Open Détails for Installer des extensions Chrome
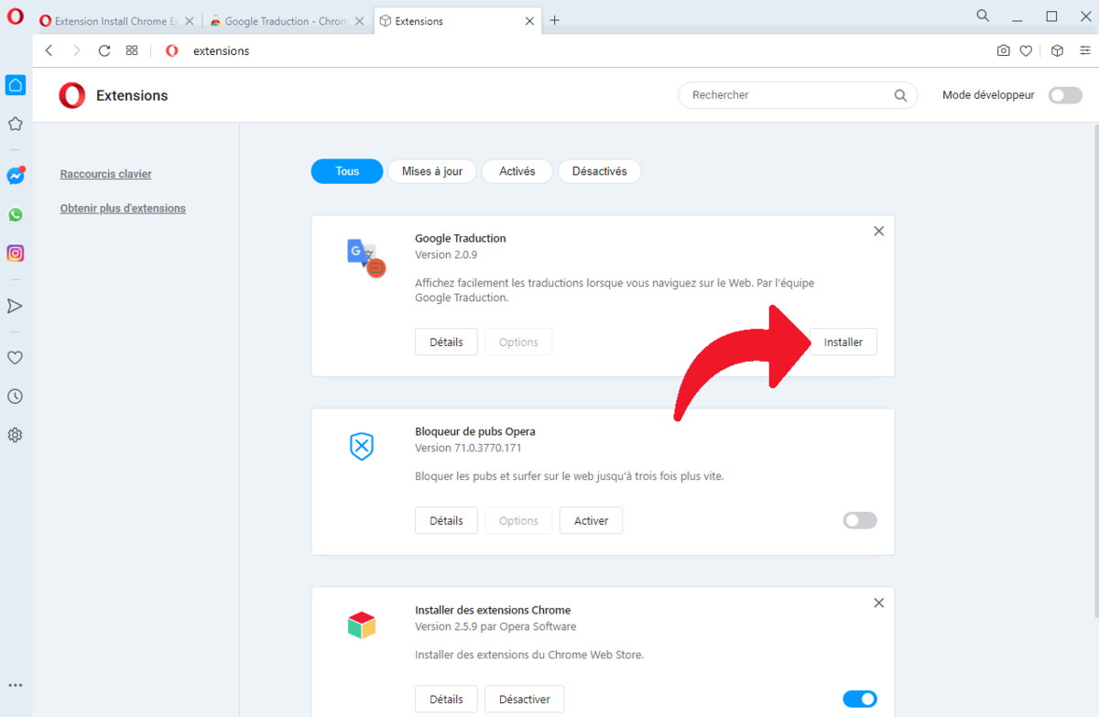The height and width of the screenshot is (717, 1099). (446, 699)
